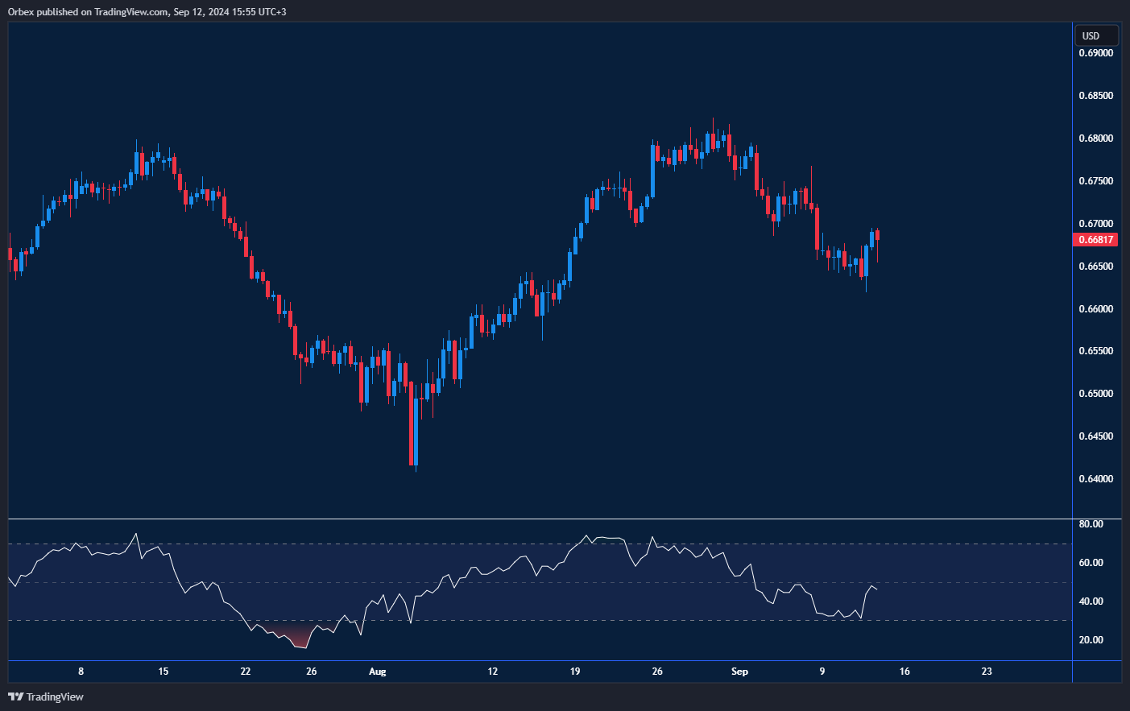Select the Sep label on the time axis

point(739,672)
